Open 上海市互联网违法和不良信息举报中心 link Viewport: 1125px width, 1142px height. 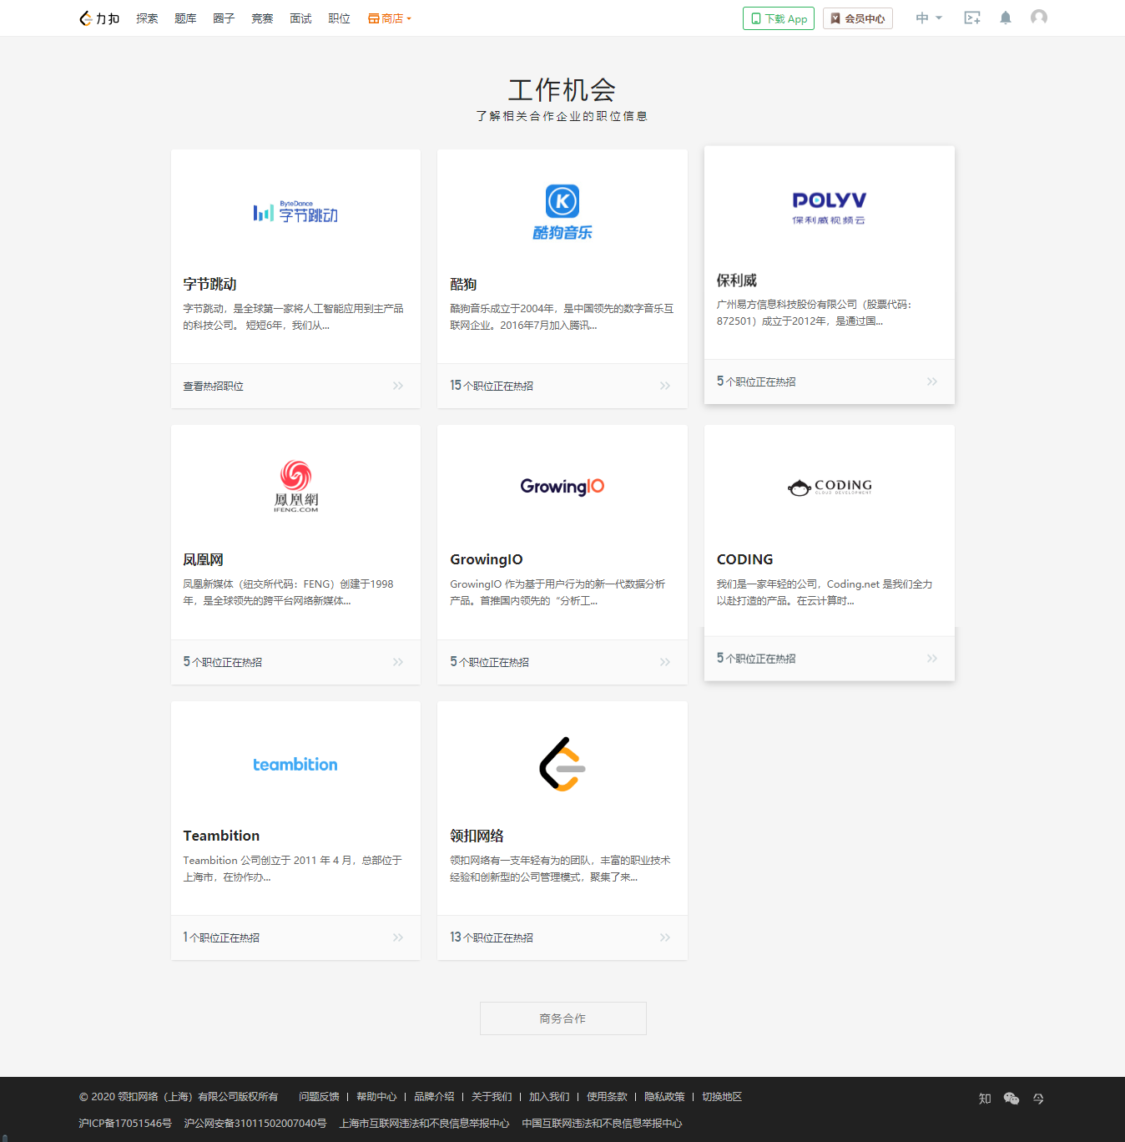point(424,1124)
